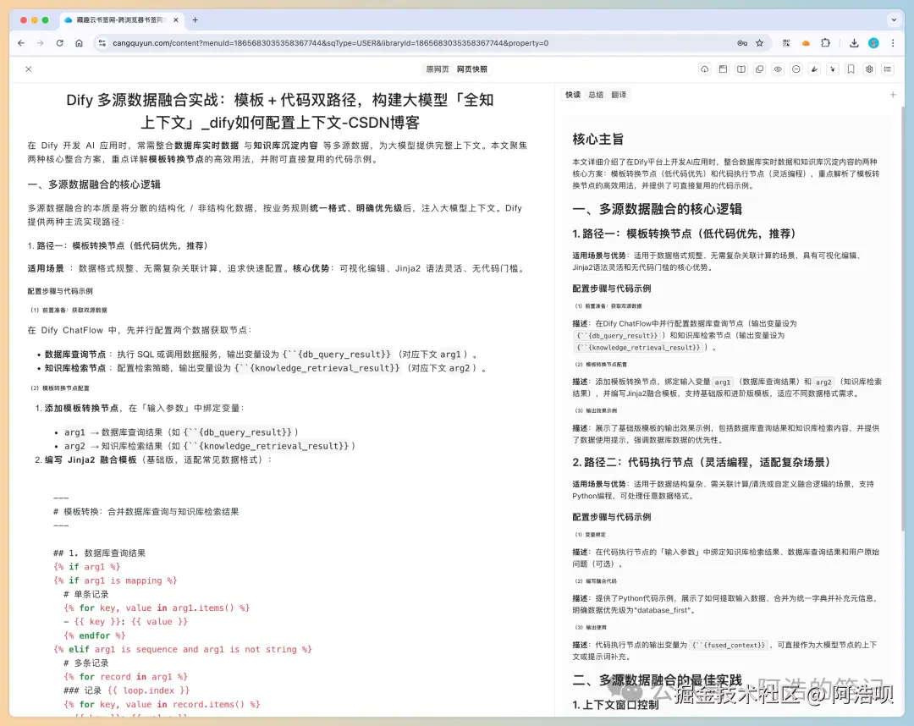Image resolution: width=914 pixels, height=726 pixels.
Task: Click the circled minus icon in reader toolbar
Action: (x=796, y=69)
